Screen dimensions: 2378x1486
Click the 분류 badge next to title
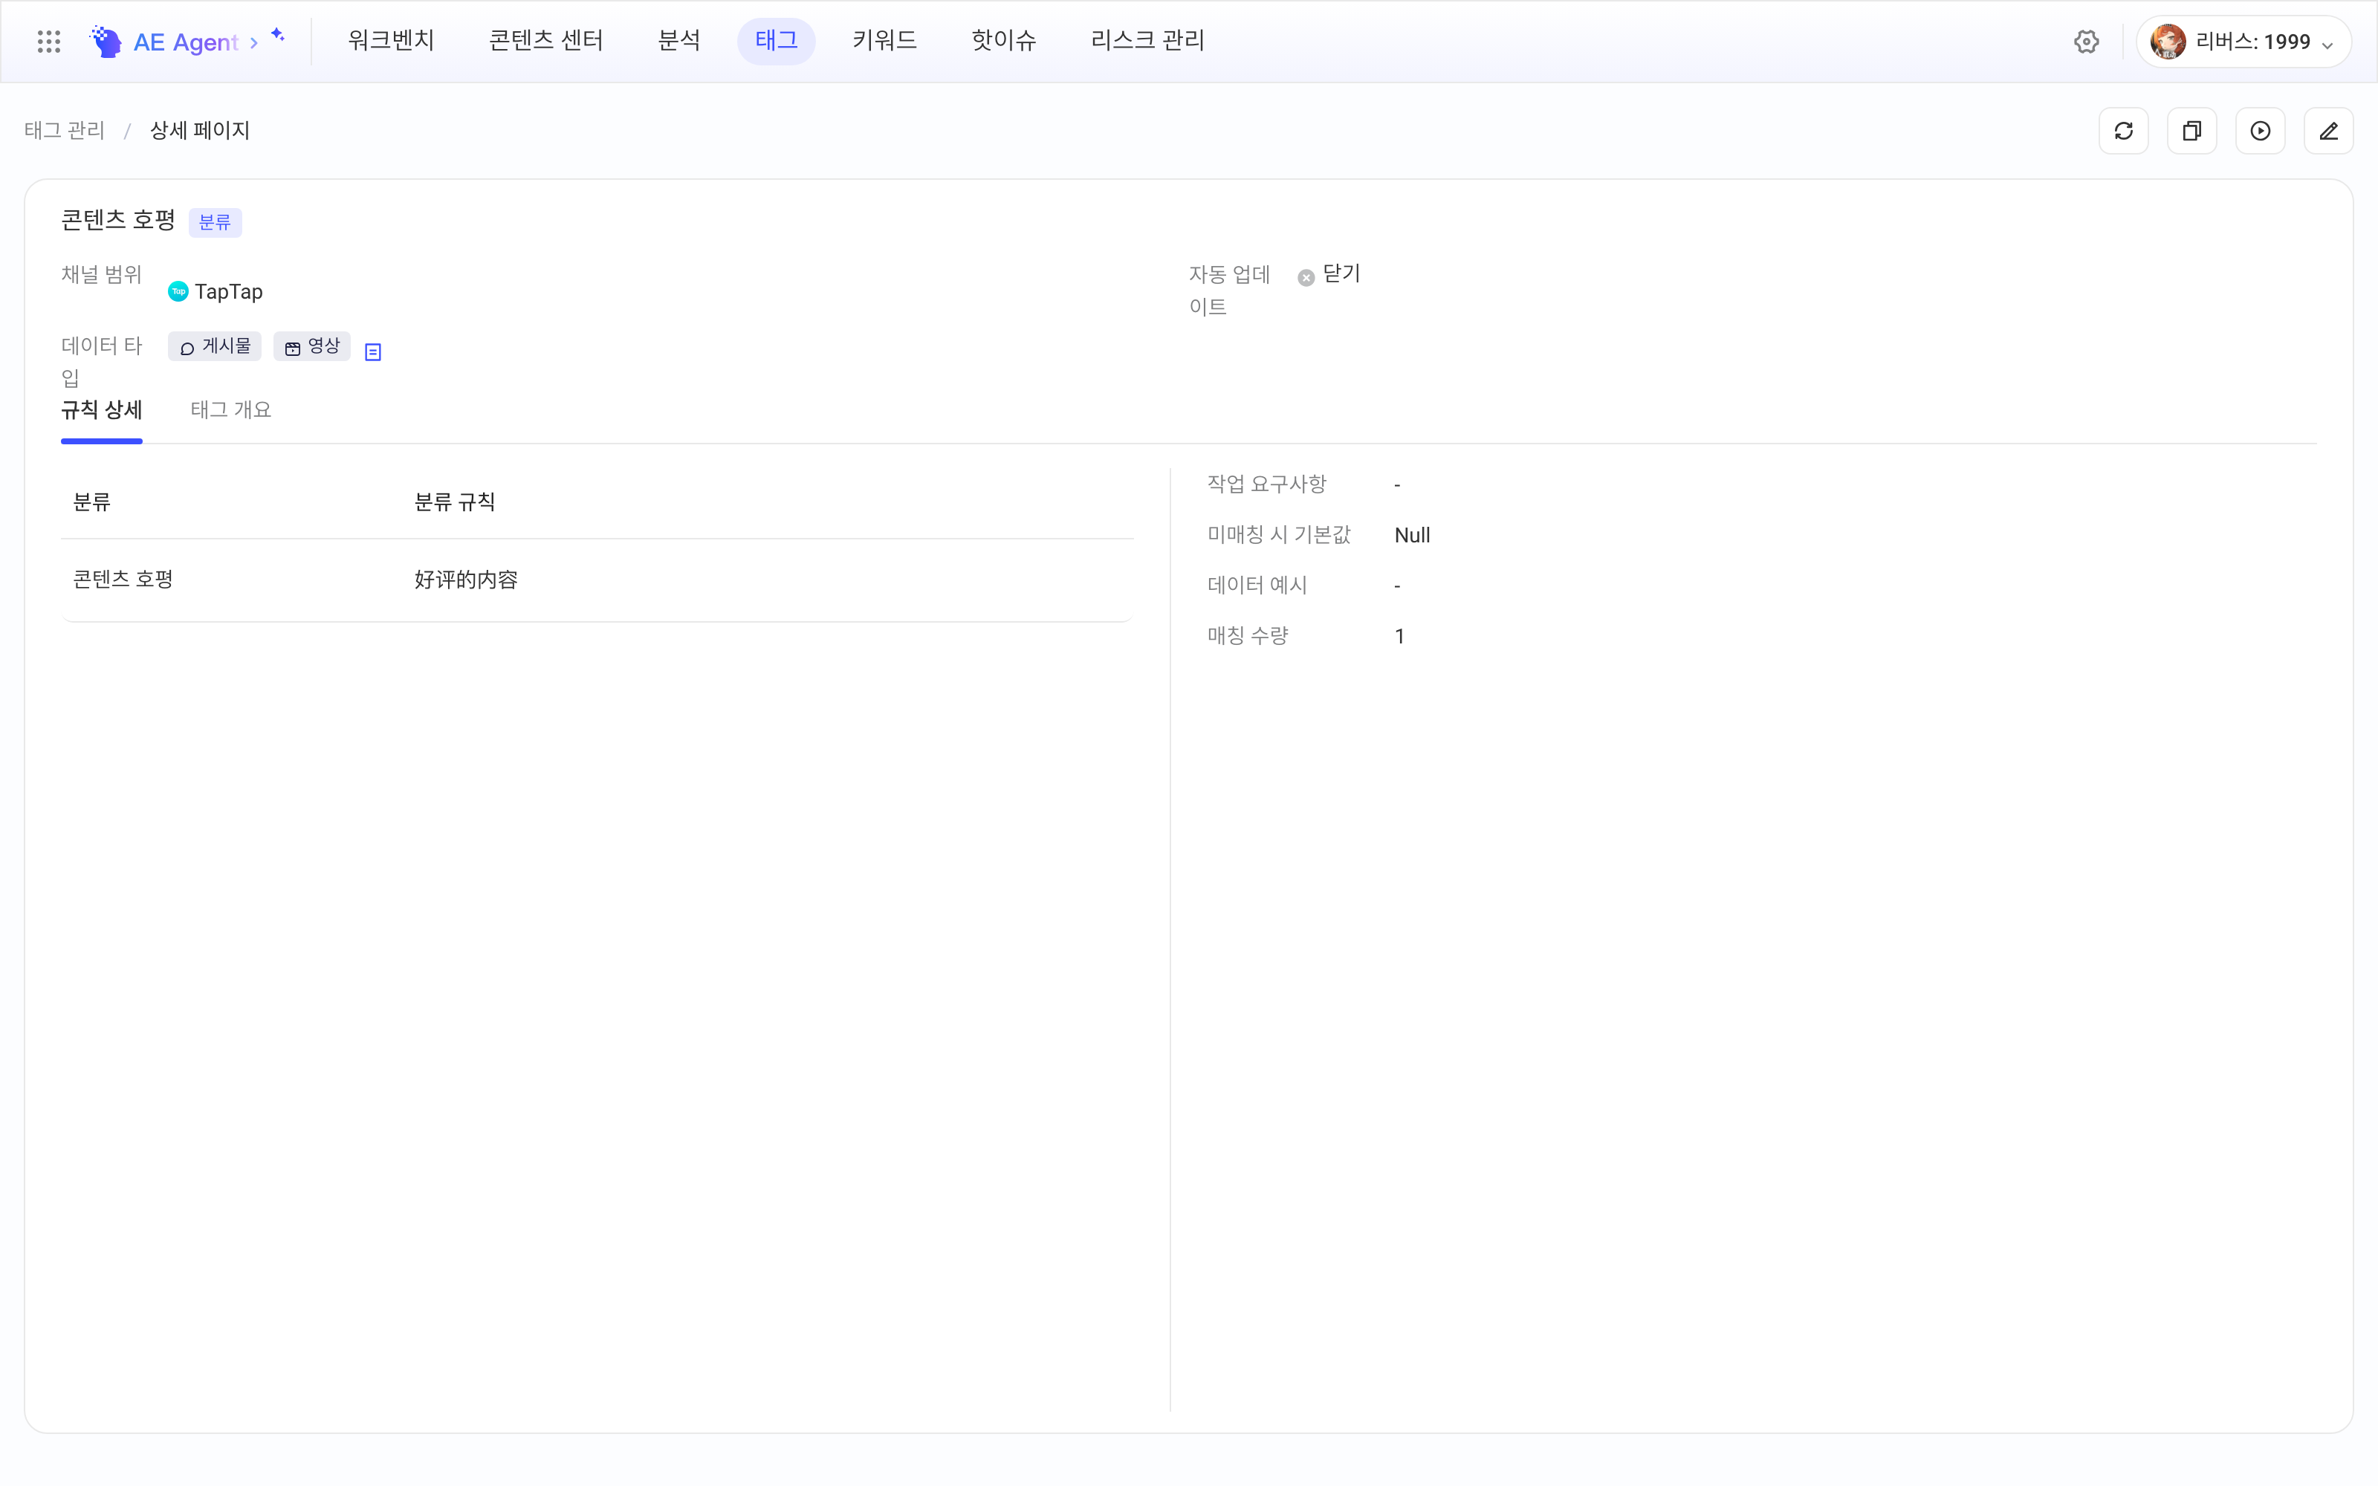tap(214, 222)
